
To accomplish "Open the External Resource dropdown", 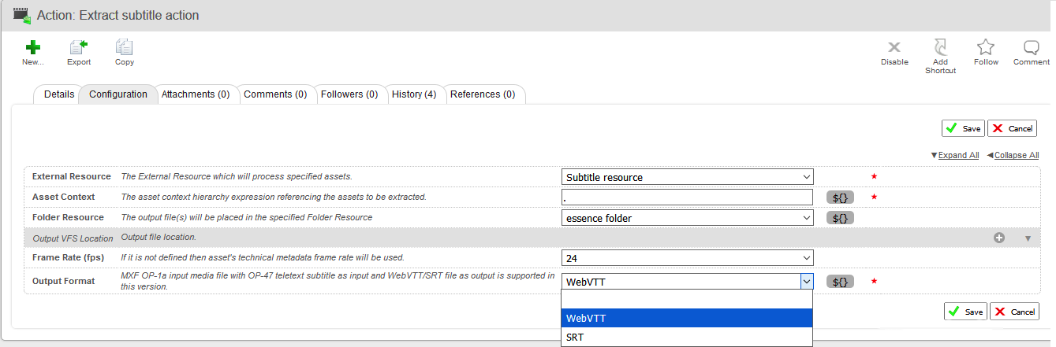I will coord(687,177).
